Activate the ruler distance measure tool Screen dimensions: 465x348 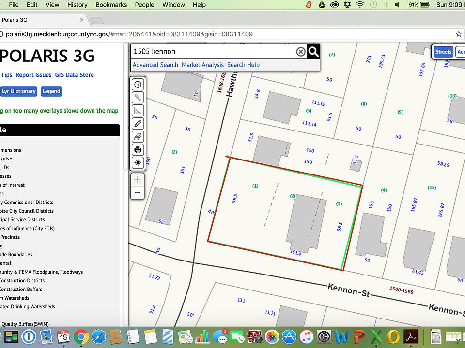click(138, 98)
